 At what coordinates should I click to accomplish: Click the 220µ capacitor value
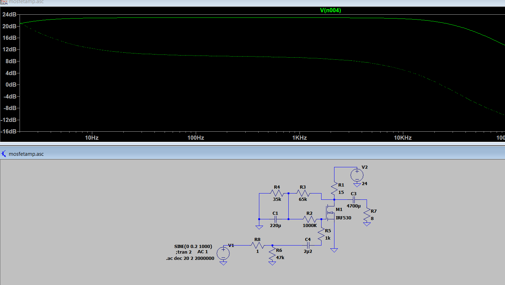[x=275, y=226]
